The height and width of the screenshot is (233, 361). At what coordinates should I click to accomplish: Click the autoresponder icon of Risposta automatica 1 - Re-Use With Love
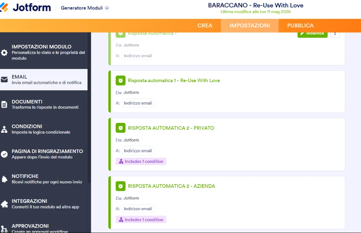tap(120, 80)
